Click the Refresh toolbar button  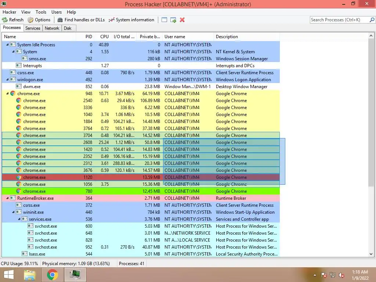pos(13,20)
